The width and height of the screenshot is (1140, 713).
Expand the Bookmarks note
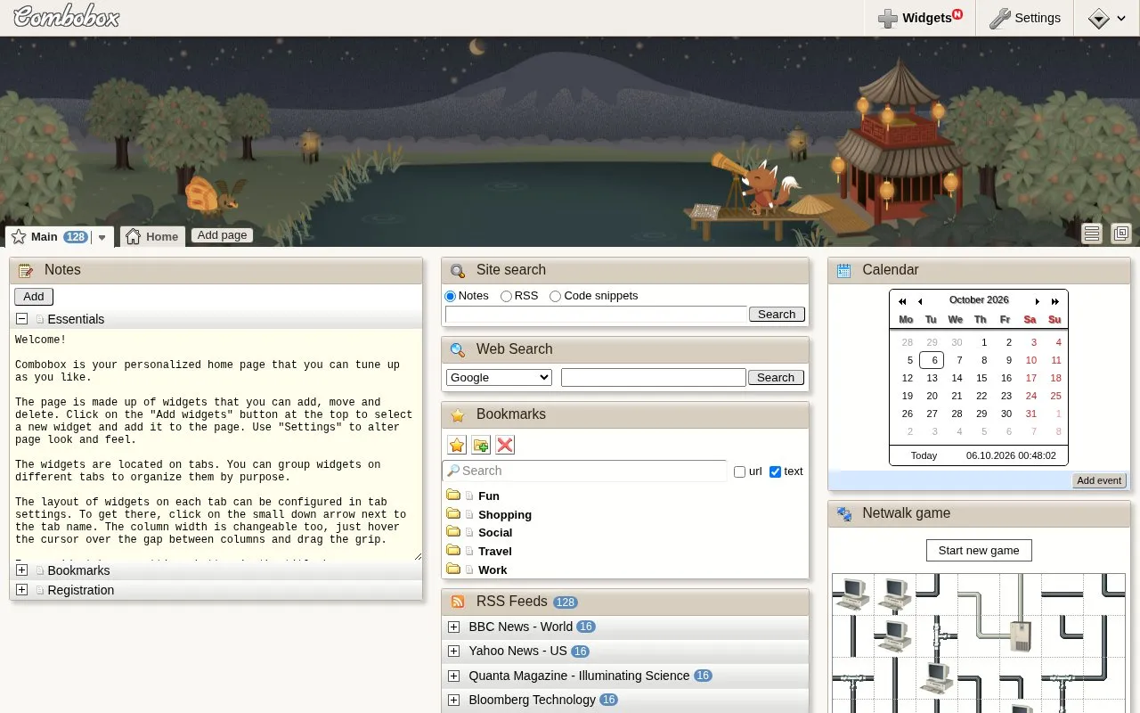click(21, 570)
